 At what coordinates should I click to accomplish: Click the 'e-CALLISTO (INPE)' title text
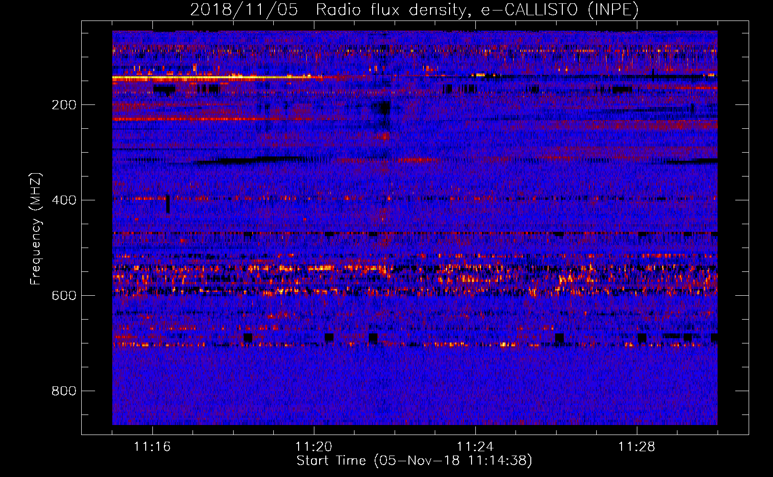click(560, 10)
